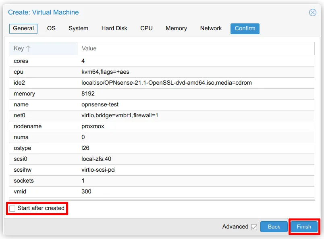
Task: Switch to the Memory tab
Action: click(176, 29)
